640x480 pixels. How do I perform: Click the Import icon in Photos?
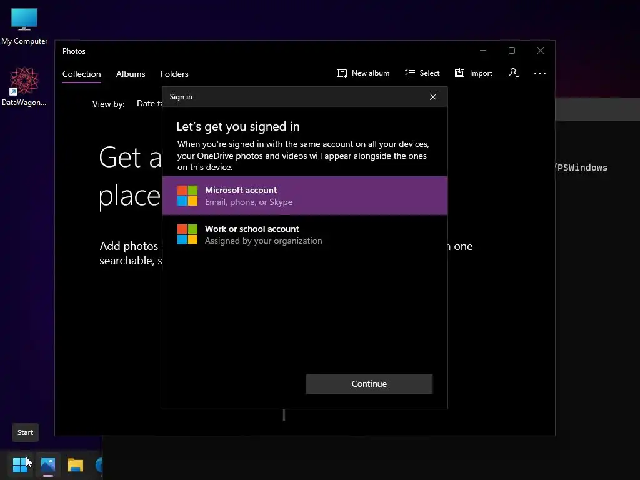(x=459, y=72)
